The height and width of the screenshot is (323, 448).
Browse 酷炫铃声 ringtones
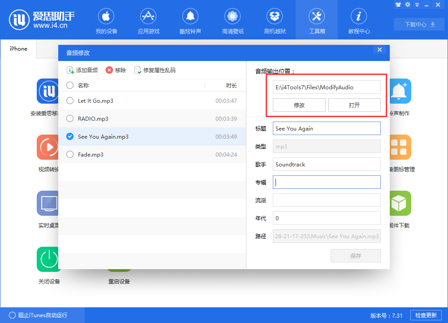[x=190, y=20]
